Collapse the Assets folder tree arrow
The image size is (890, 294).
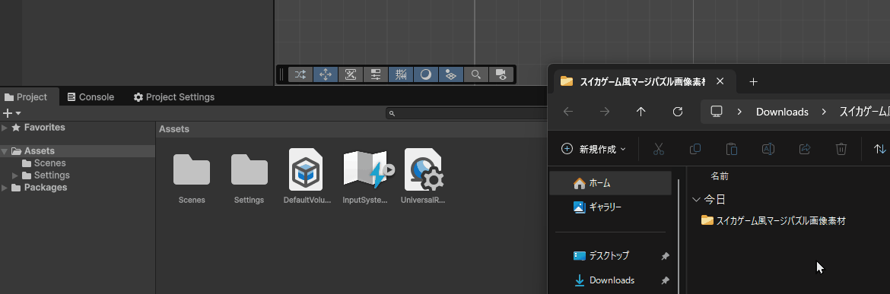[x=5, y=151]
